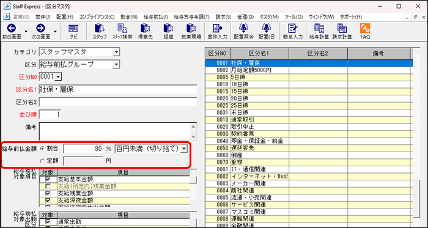Open the スタッフ toolbar icon

pos(99,29)
